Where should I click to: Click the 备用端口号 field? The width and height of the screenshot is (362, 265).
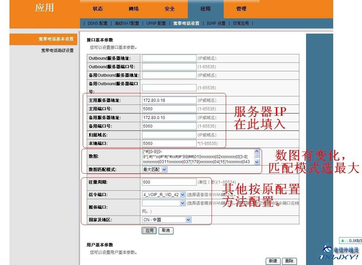click(x=169, y=126)
